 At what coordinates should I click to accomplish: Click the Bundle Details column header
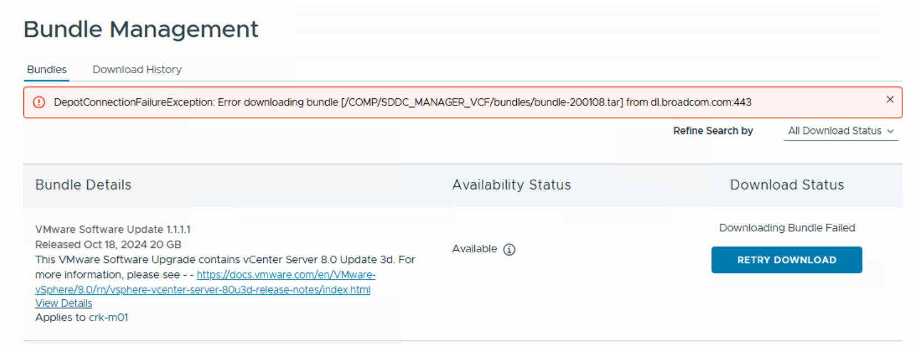(x=83, y=185)
